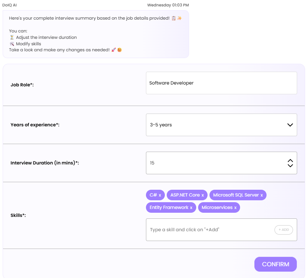Focus the Job Role text field
The height and width of the screenshot is (278, 307).
pyautogui.click(x=222, y=83)
